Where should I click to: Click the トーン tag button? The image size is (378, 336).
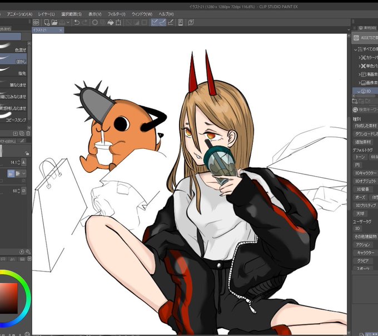[360, 157]
